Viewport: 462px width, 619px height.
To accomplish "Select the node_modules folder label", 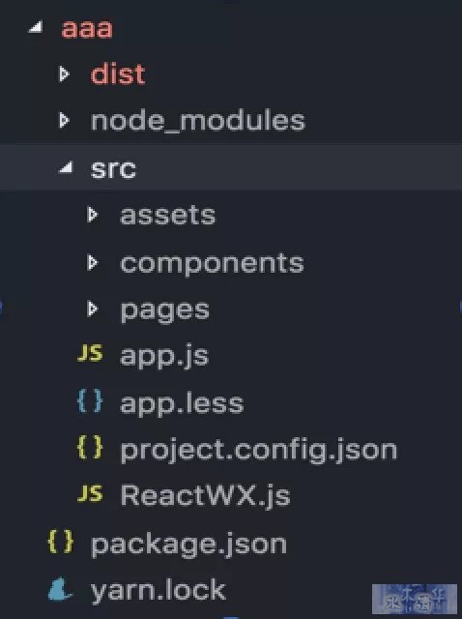I will click(x=198, y=121).
